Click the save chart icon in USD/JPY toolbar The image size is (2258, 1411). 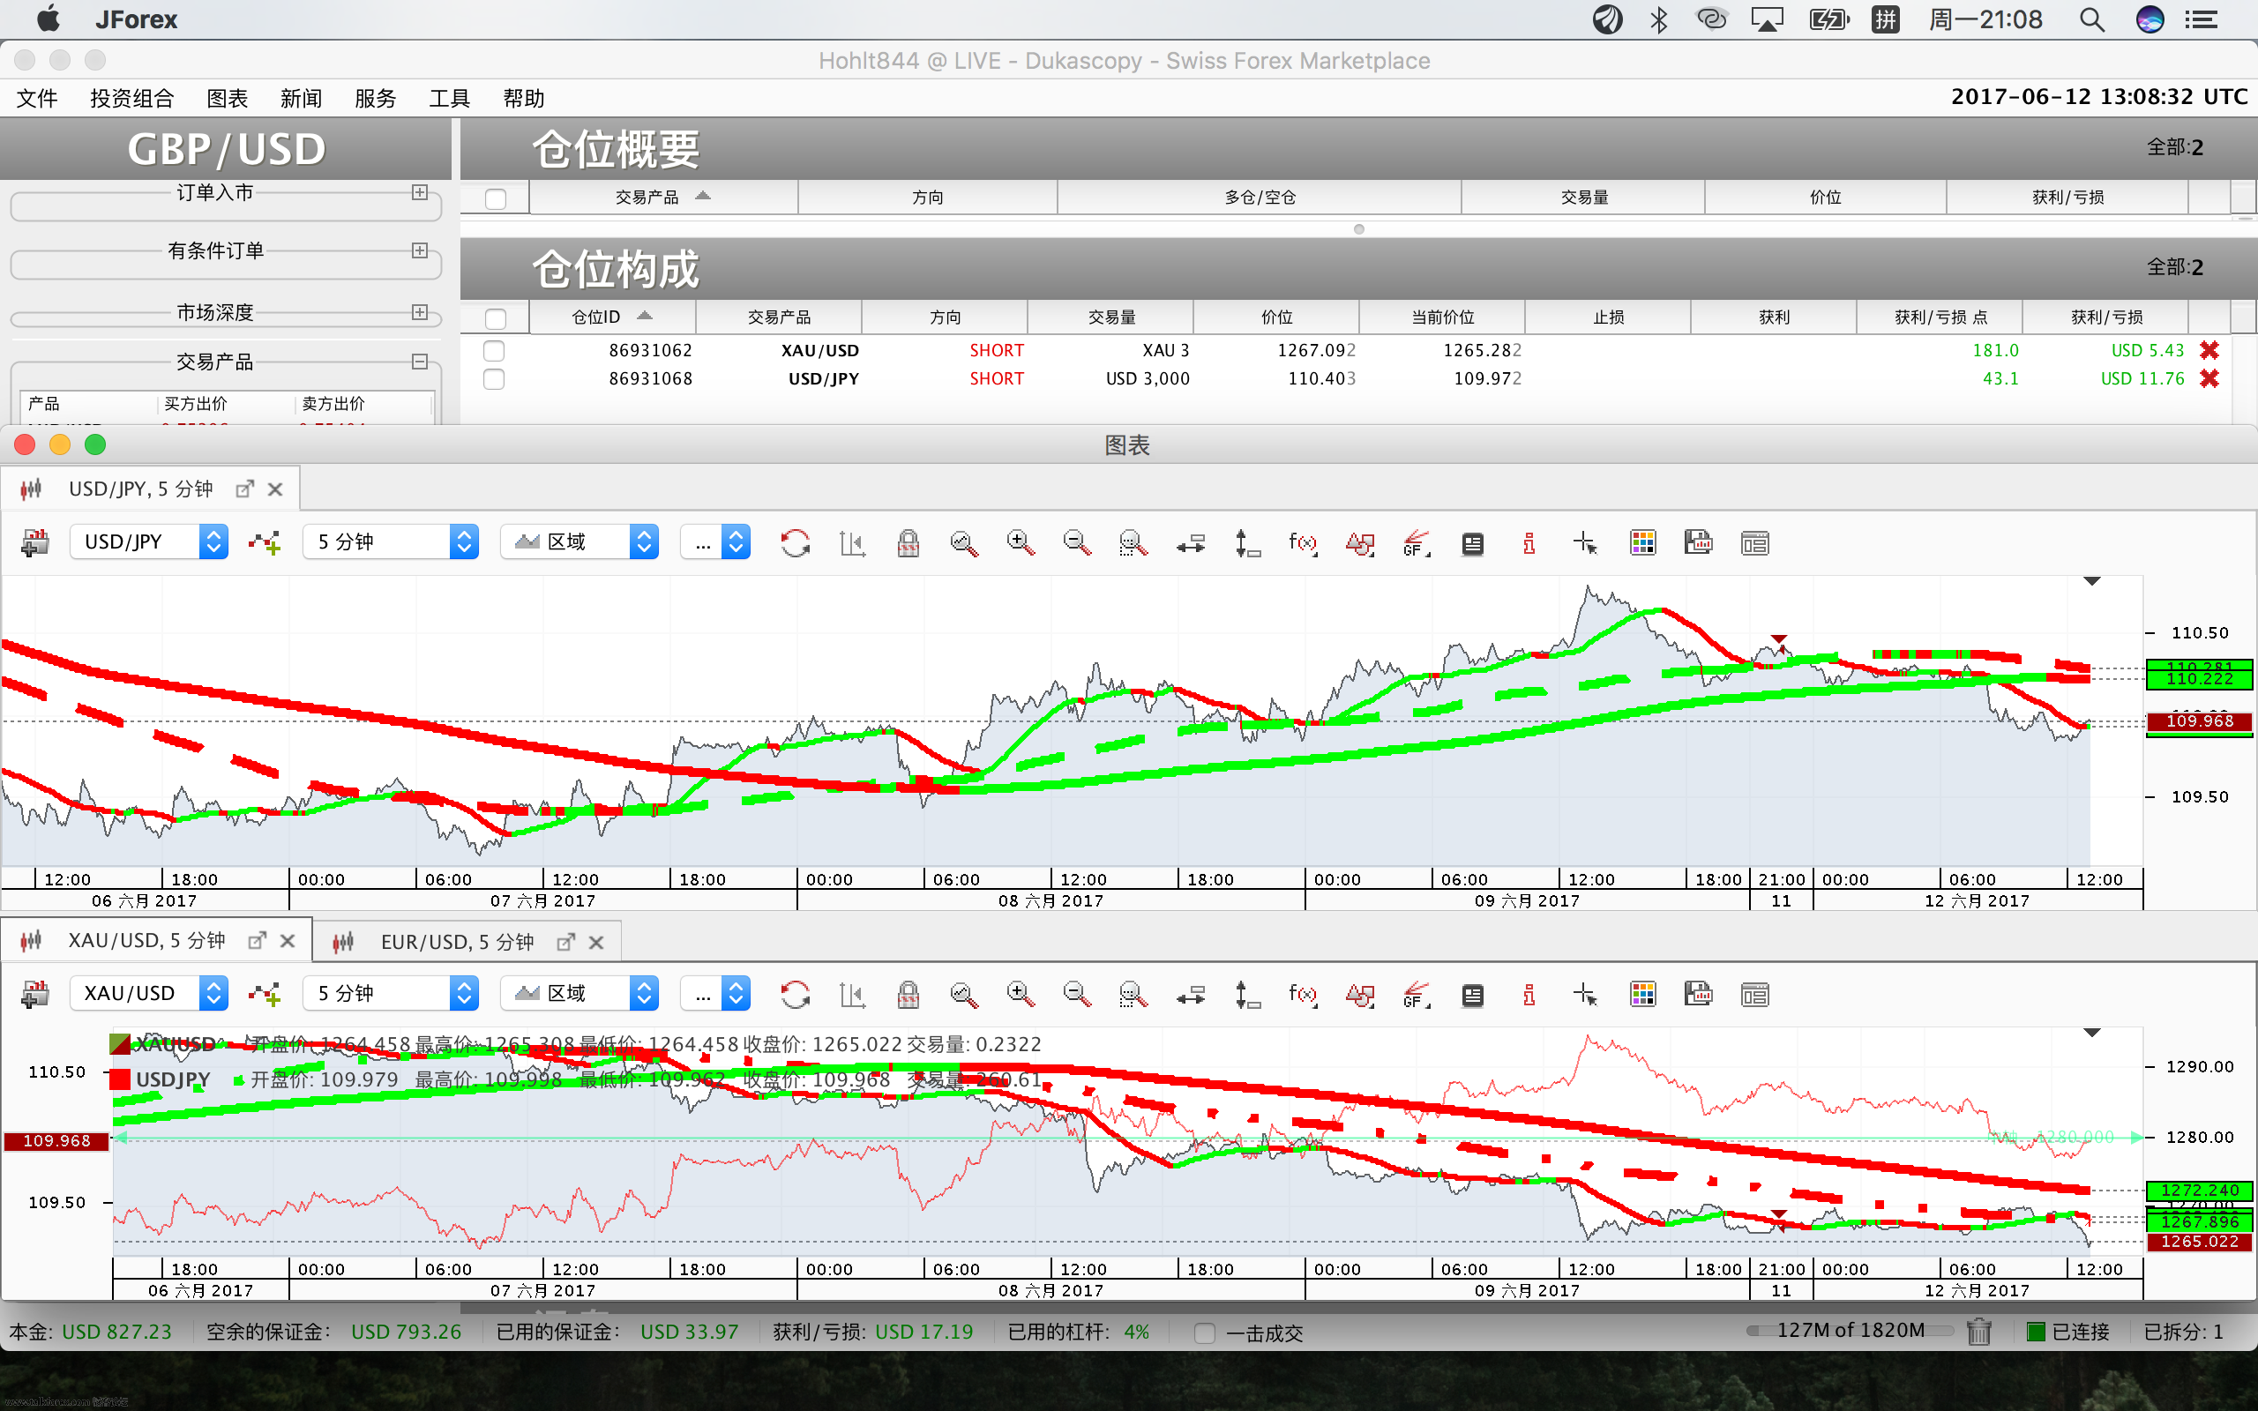1698,542
